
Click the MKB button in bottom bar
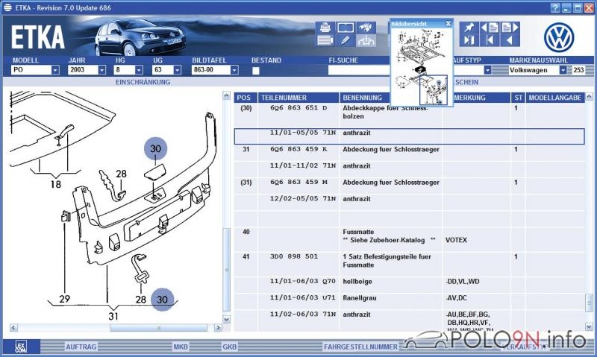click(181, 347)
